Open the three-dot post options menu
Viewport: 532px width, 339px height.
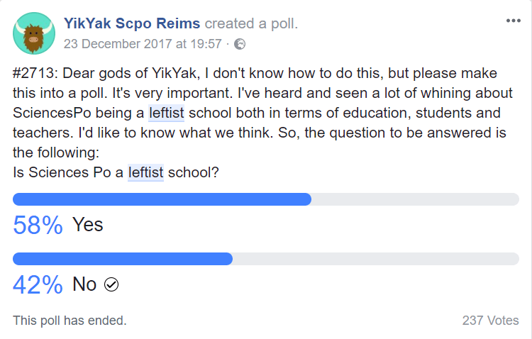click(513, 21)
